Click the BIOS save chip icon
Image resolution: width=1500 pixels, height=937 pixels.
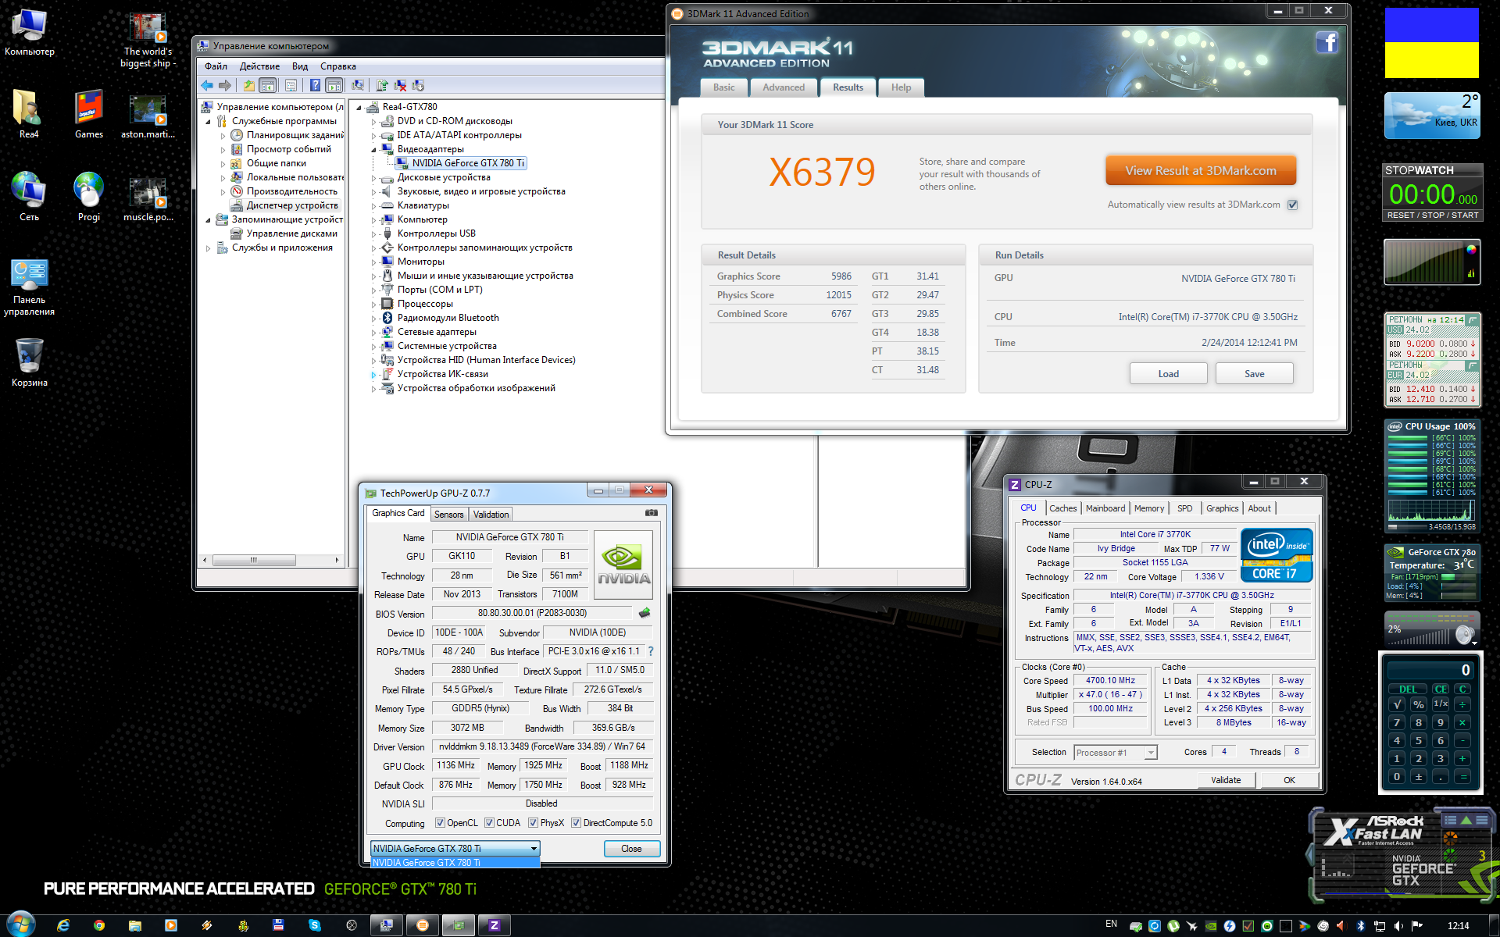[645, 613]
